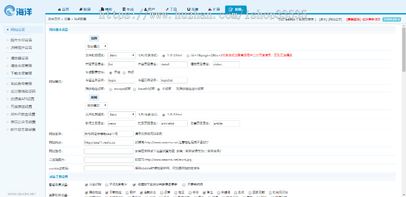Click the 模板 document icon in top navigation
406x197 pixels.
tap(102, 9)
